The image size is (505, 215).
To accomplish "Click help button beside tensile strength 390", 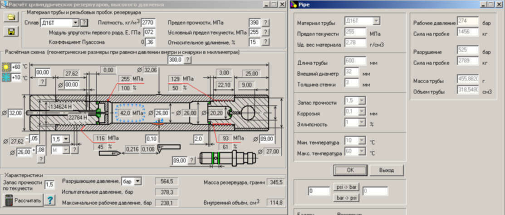I will tap(265, 23).
